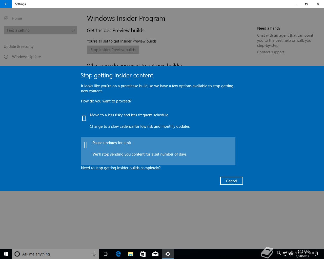Image resolution: width=324 pixels, height=259 pixels.
Task: Open the Mail app from the taskbar
Action: [x=155, y=254]
